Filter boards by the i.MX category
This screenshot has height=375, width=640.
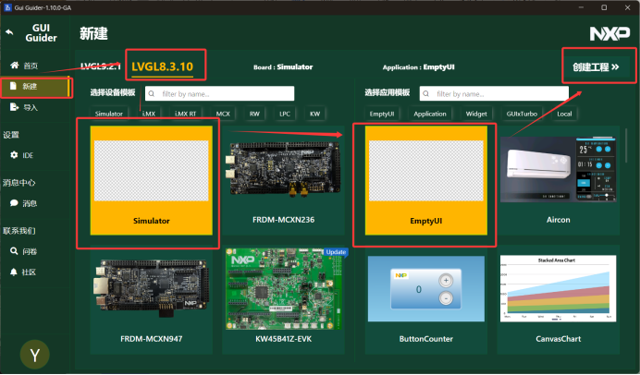click(149, 114)
